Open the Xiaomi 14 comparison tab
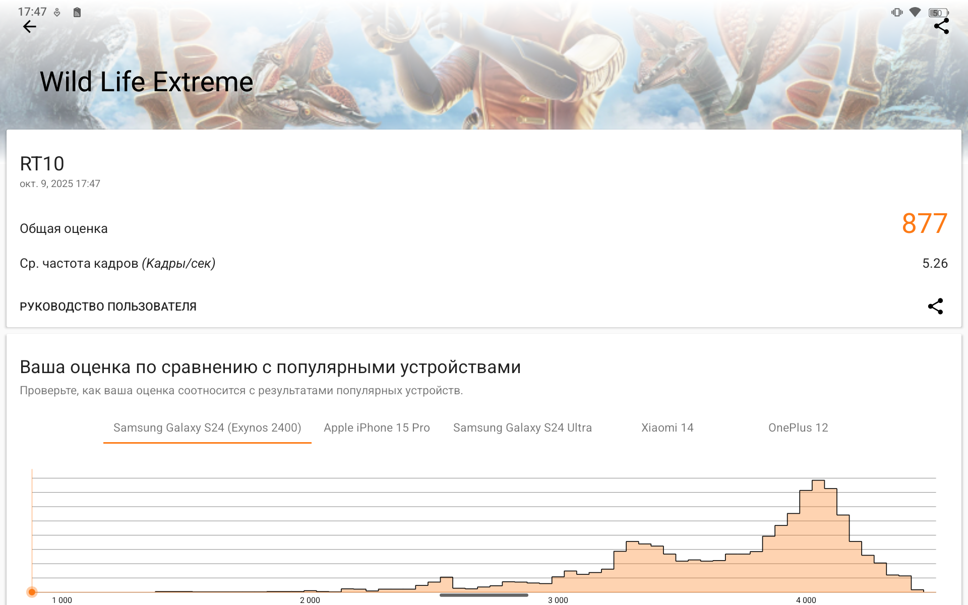 (x=667, y=428)
